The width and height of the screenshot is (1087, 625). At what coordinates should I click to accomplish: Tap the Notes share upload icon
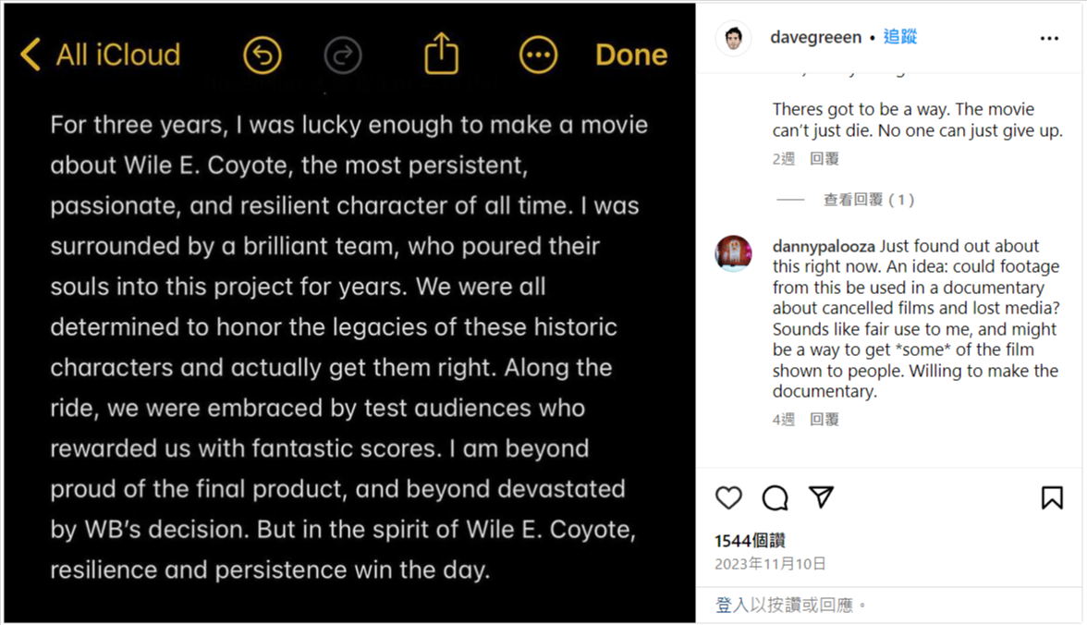441,55
